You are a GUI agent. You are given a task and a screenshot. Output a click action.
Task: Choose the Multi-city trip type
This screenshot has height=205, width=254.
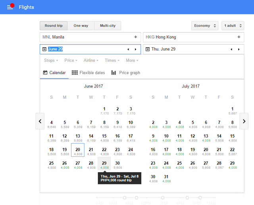point(108,25)
